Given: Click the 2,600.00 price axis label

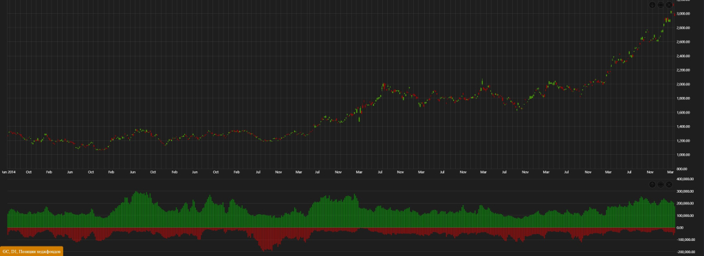Looking at the screenshot, I should point(683,42).
